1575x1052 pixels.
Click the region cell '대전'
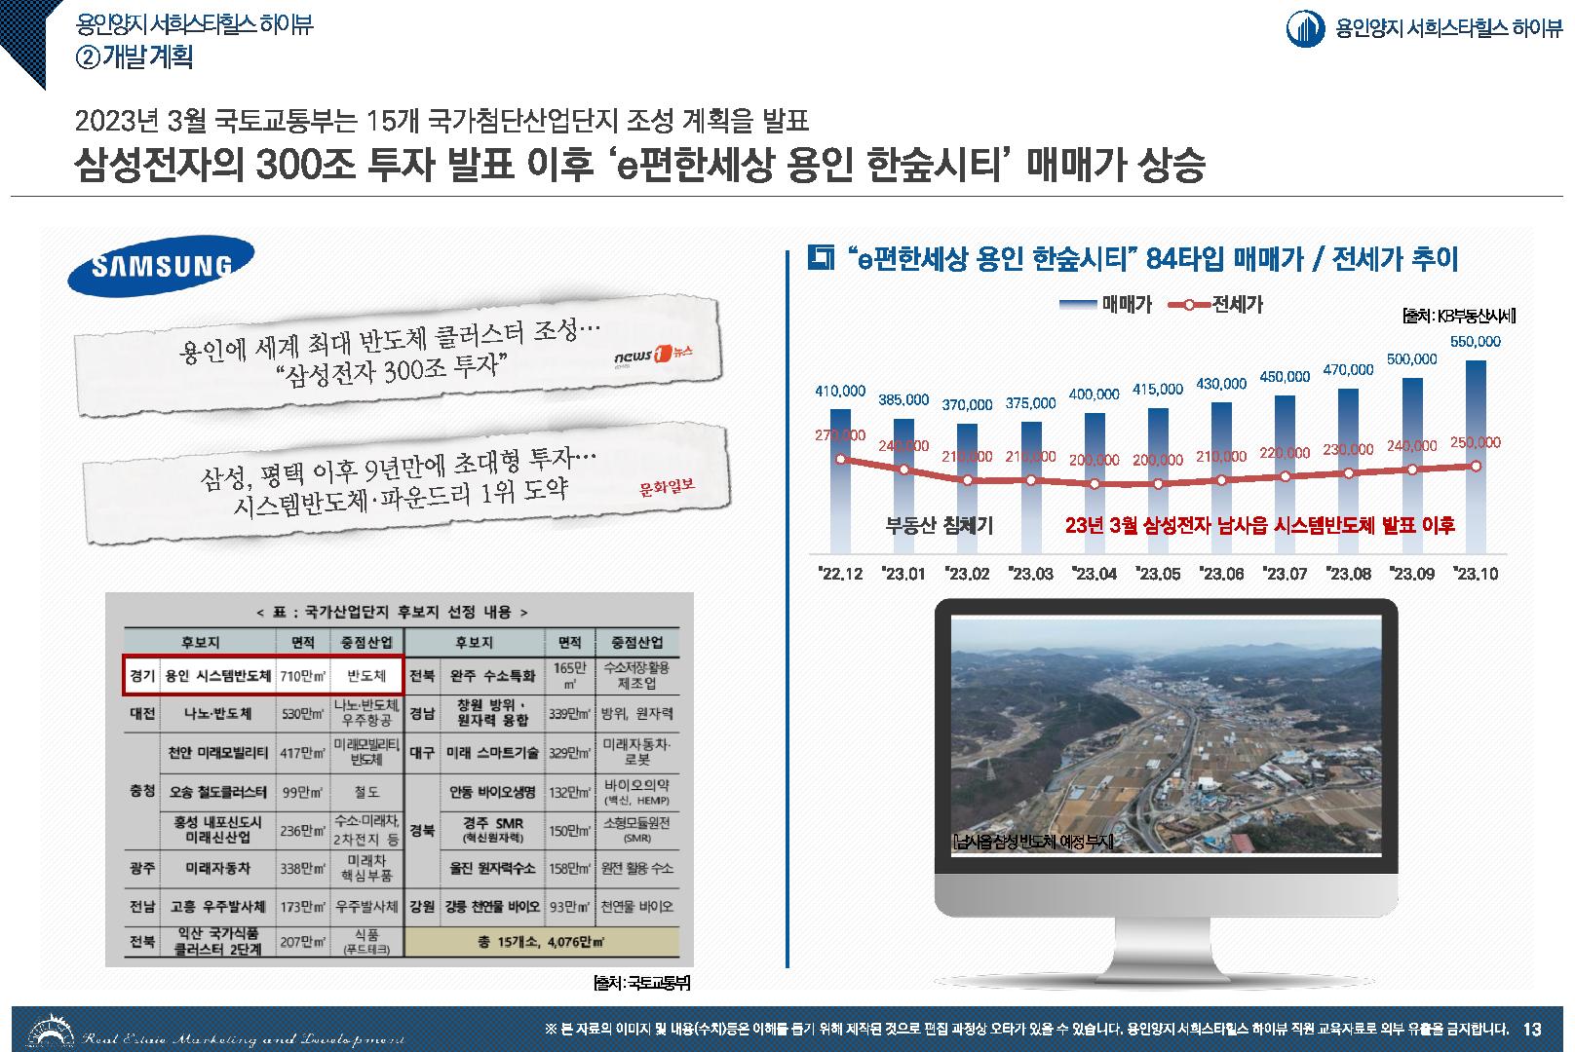point(142,713)
